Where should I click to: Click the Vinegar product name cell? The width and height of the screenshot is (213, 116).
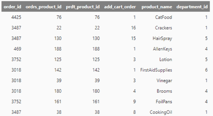[x=164, y=80]
